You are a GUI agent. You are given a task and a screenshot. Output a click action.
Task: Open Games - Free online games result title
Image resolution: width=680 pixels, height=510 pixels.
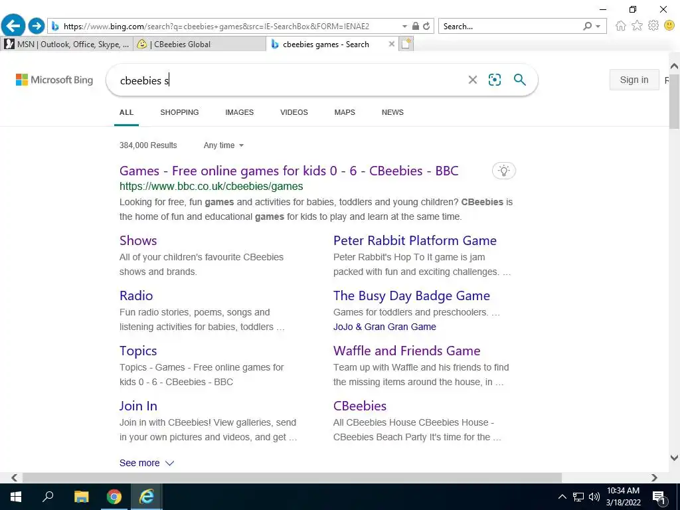[x=289, y=171]
